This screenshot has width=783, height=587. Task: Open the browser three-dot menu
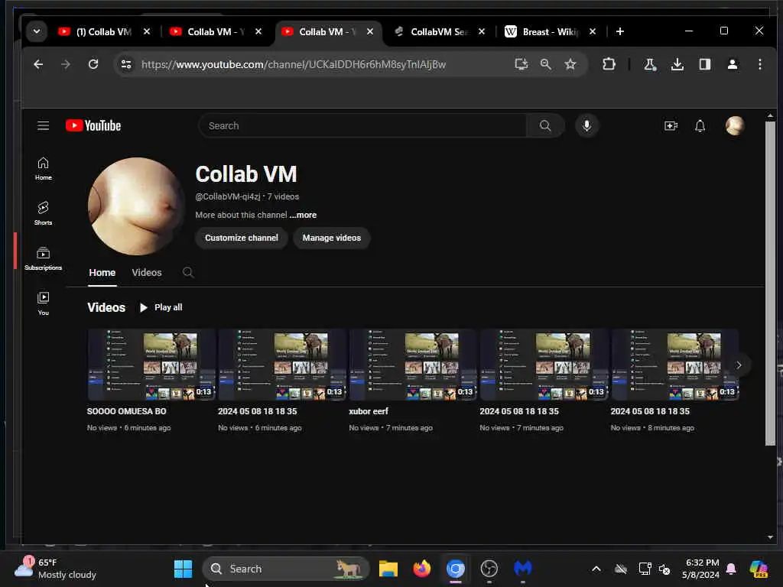click(759, 64)
